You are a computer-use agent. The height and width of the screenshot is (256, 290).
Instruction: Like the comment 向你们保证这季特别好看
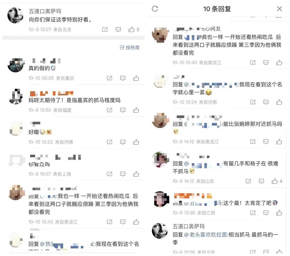click(132, 30)
